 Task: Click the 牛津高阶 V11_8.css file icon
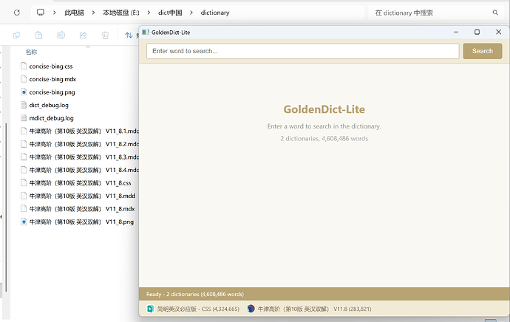coord(24,183)
